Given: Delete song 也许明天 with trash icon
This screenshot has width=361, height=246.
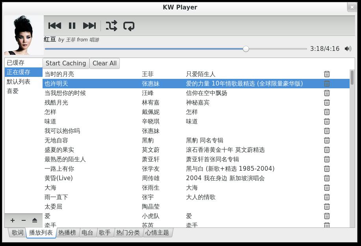Looking at the screenshot, I should (327, 84).
